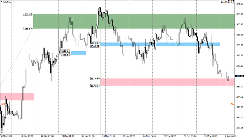This screenshot has width=245, height=138.
Task: Click the EasyOrder expert advisor label
Action: pyautogui.click(x=226, y=2)
